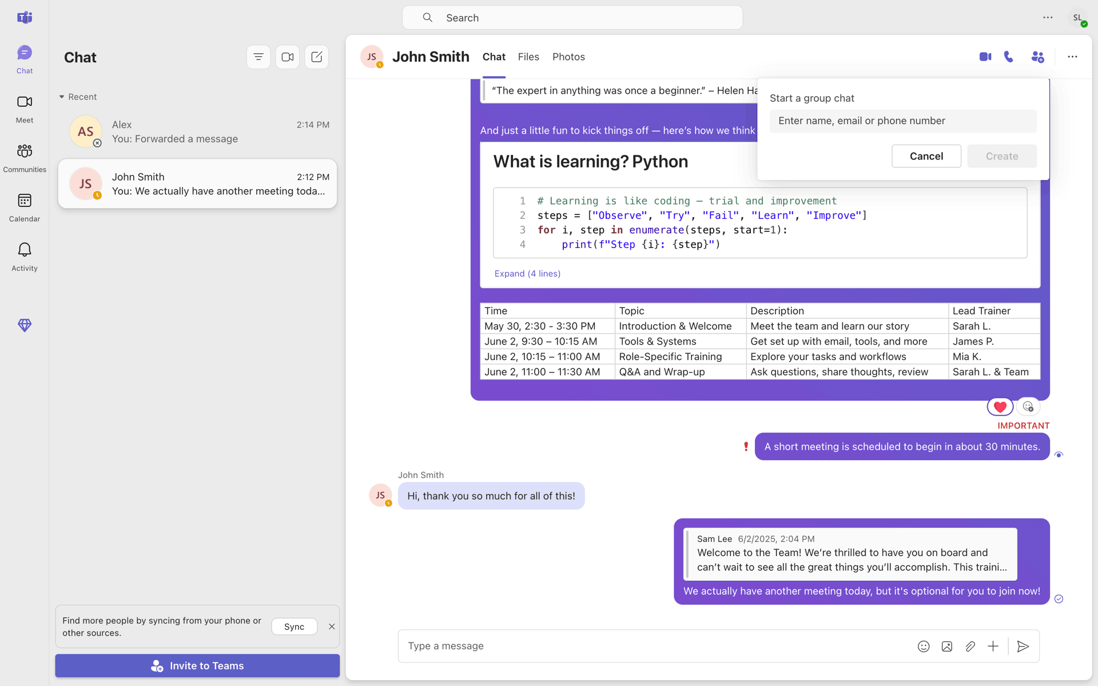The width and height of the screenshot is (1098, 686).
Task: Click the premium diamond icon in sidebar
Action: click(x=25, y=325)
